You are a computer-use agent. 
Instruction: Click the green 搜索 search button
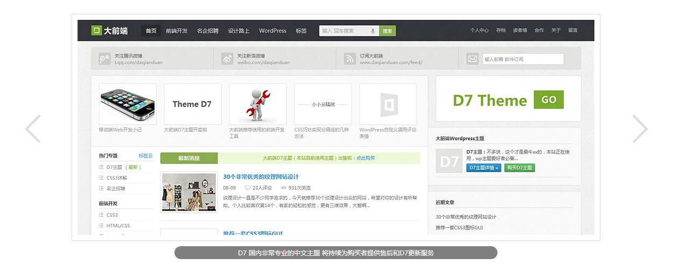click(388, 31)
